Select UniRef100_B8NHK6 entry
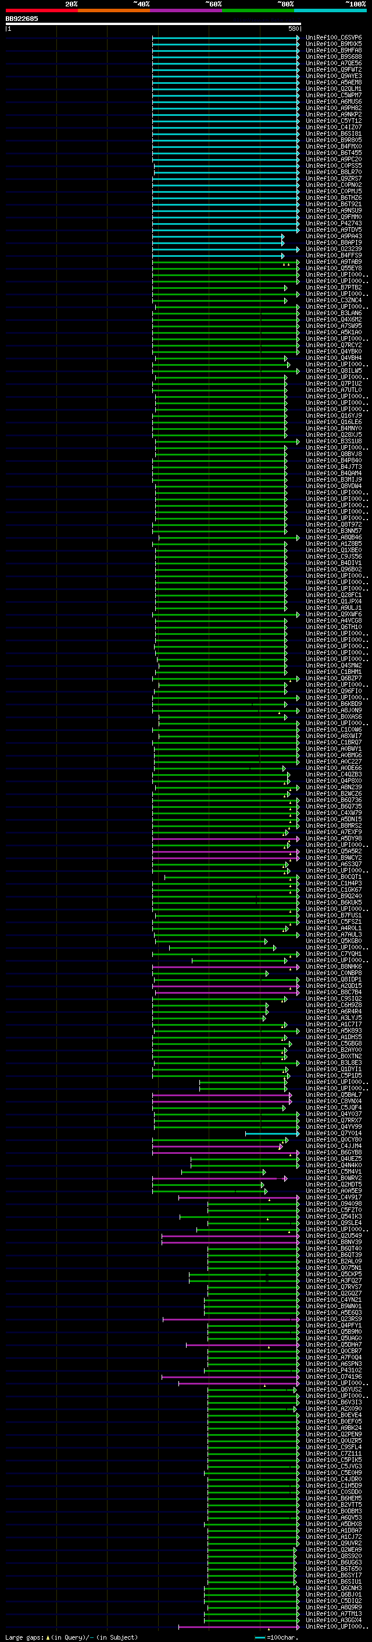372x1642 pixels. coord(334,966)
